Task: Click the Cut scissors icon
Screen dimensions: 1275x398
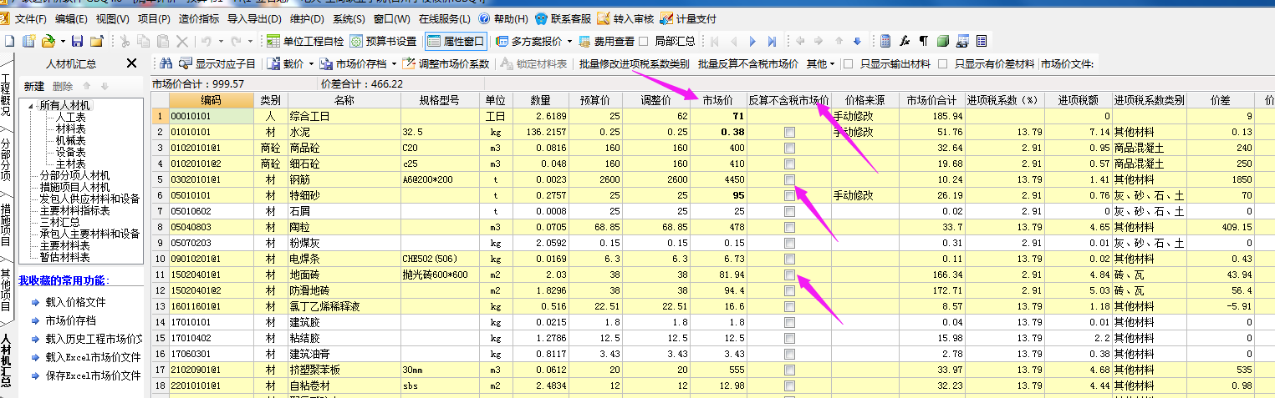Action: point(125,41)
